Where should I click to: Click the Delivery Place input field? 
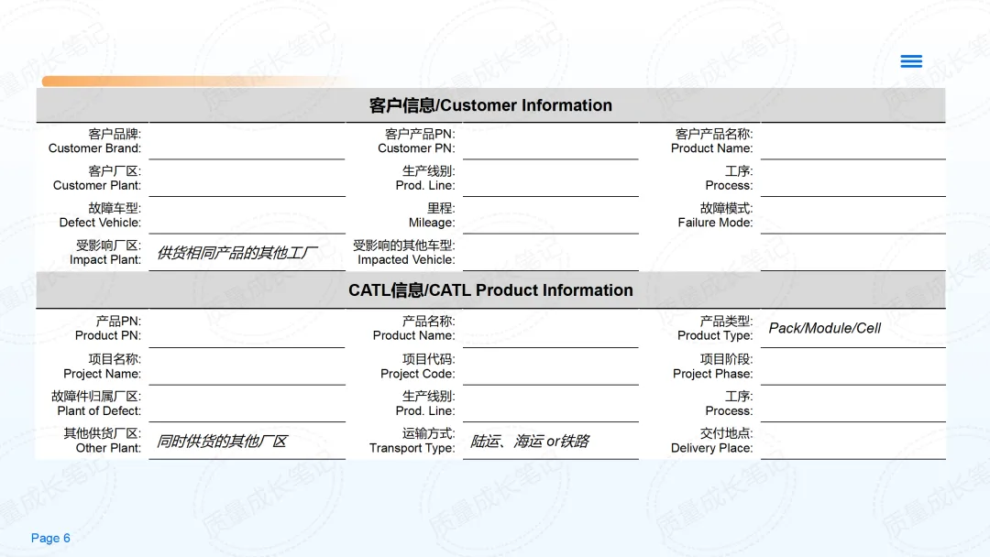(x=853, y=441)
